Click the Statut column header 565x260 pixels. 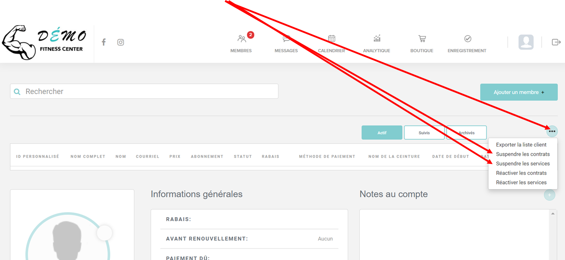pyautogui.click(x=243, y=156)
